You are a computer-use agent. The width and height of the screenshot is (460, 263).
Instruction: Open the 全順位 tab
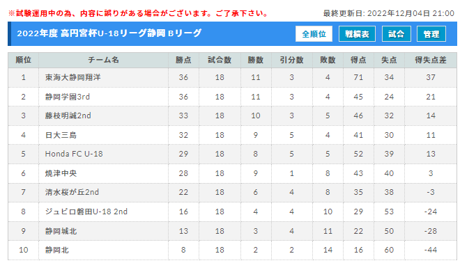(314, 34)
